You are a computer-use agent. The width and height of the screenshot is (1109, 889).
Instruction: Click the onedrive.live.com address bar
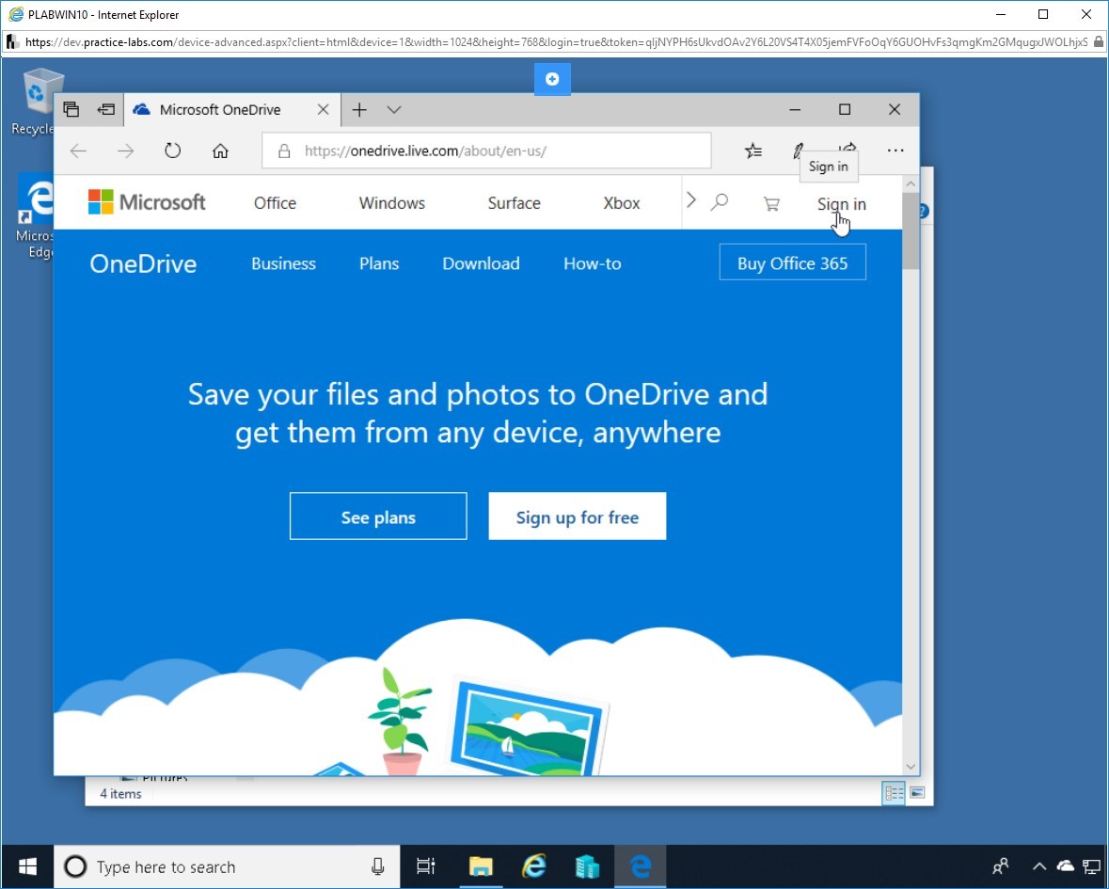486,151
